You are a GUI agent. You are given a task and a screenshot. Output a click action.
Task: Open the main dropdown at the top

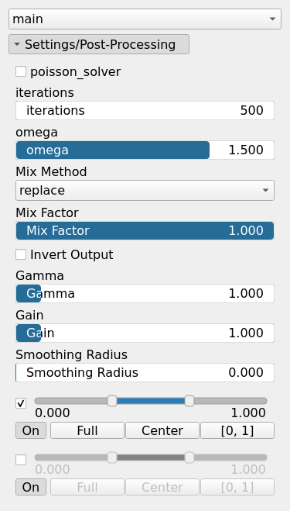tap(145, 19)
